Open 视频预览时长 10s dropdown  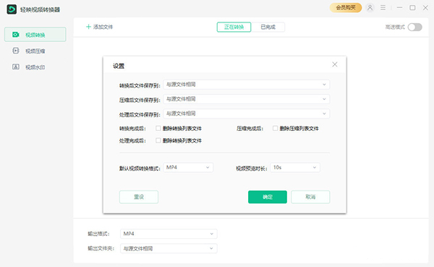pos(295,168)
